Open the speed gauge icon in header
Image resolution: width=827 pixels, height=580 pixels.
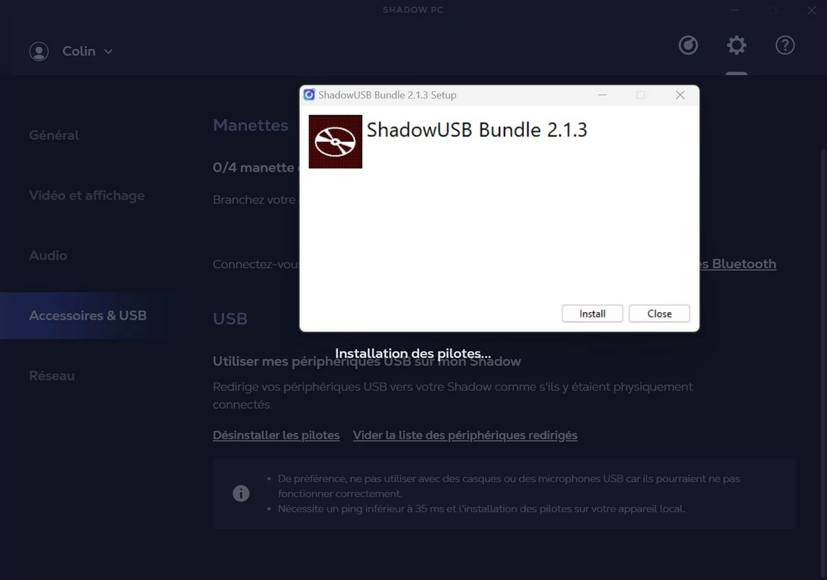pos(688,45)
